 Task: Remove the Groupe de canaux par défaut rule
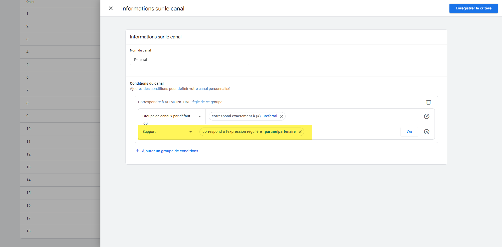pyautogui.click(x=426, y=116)
